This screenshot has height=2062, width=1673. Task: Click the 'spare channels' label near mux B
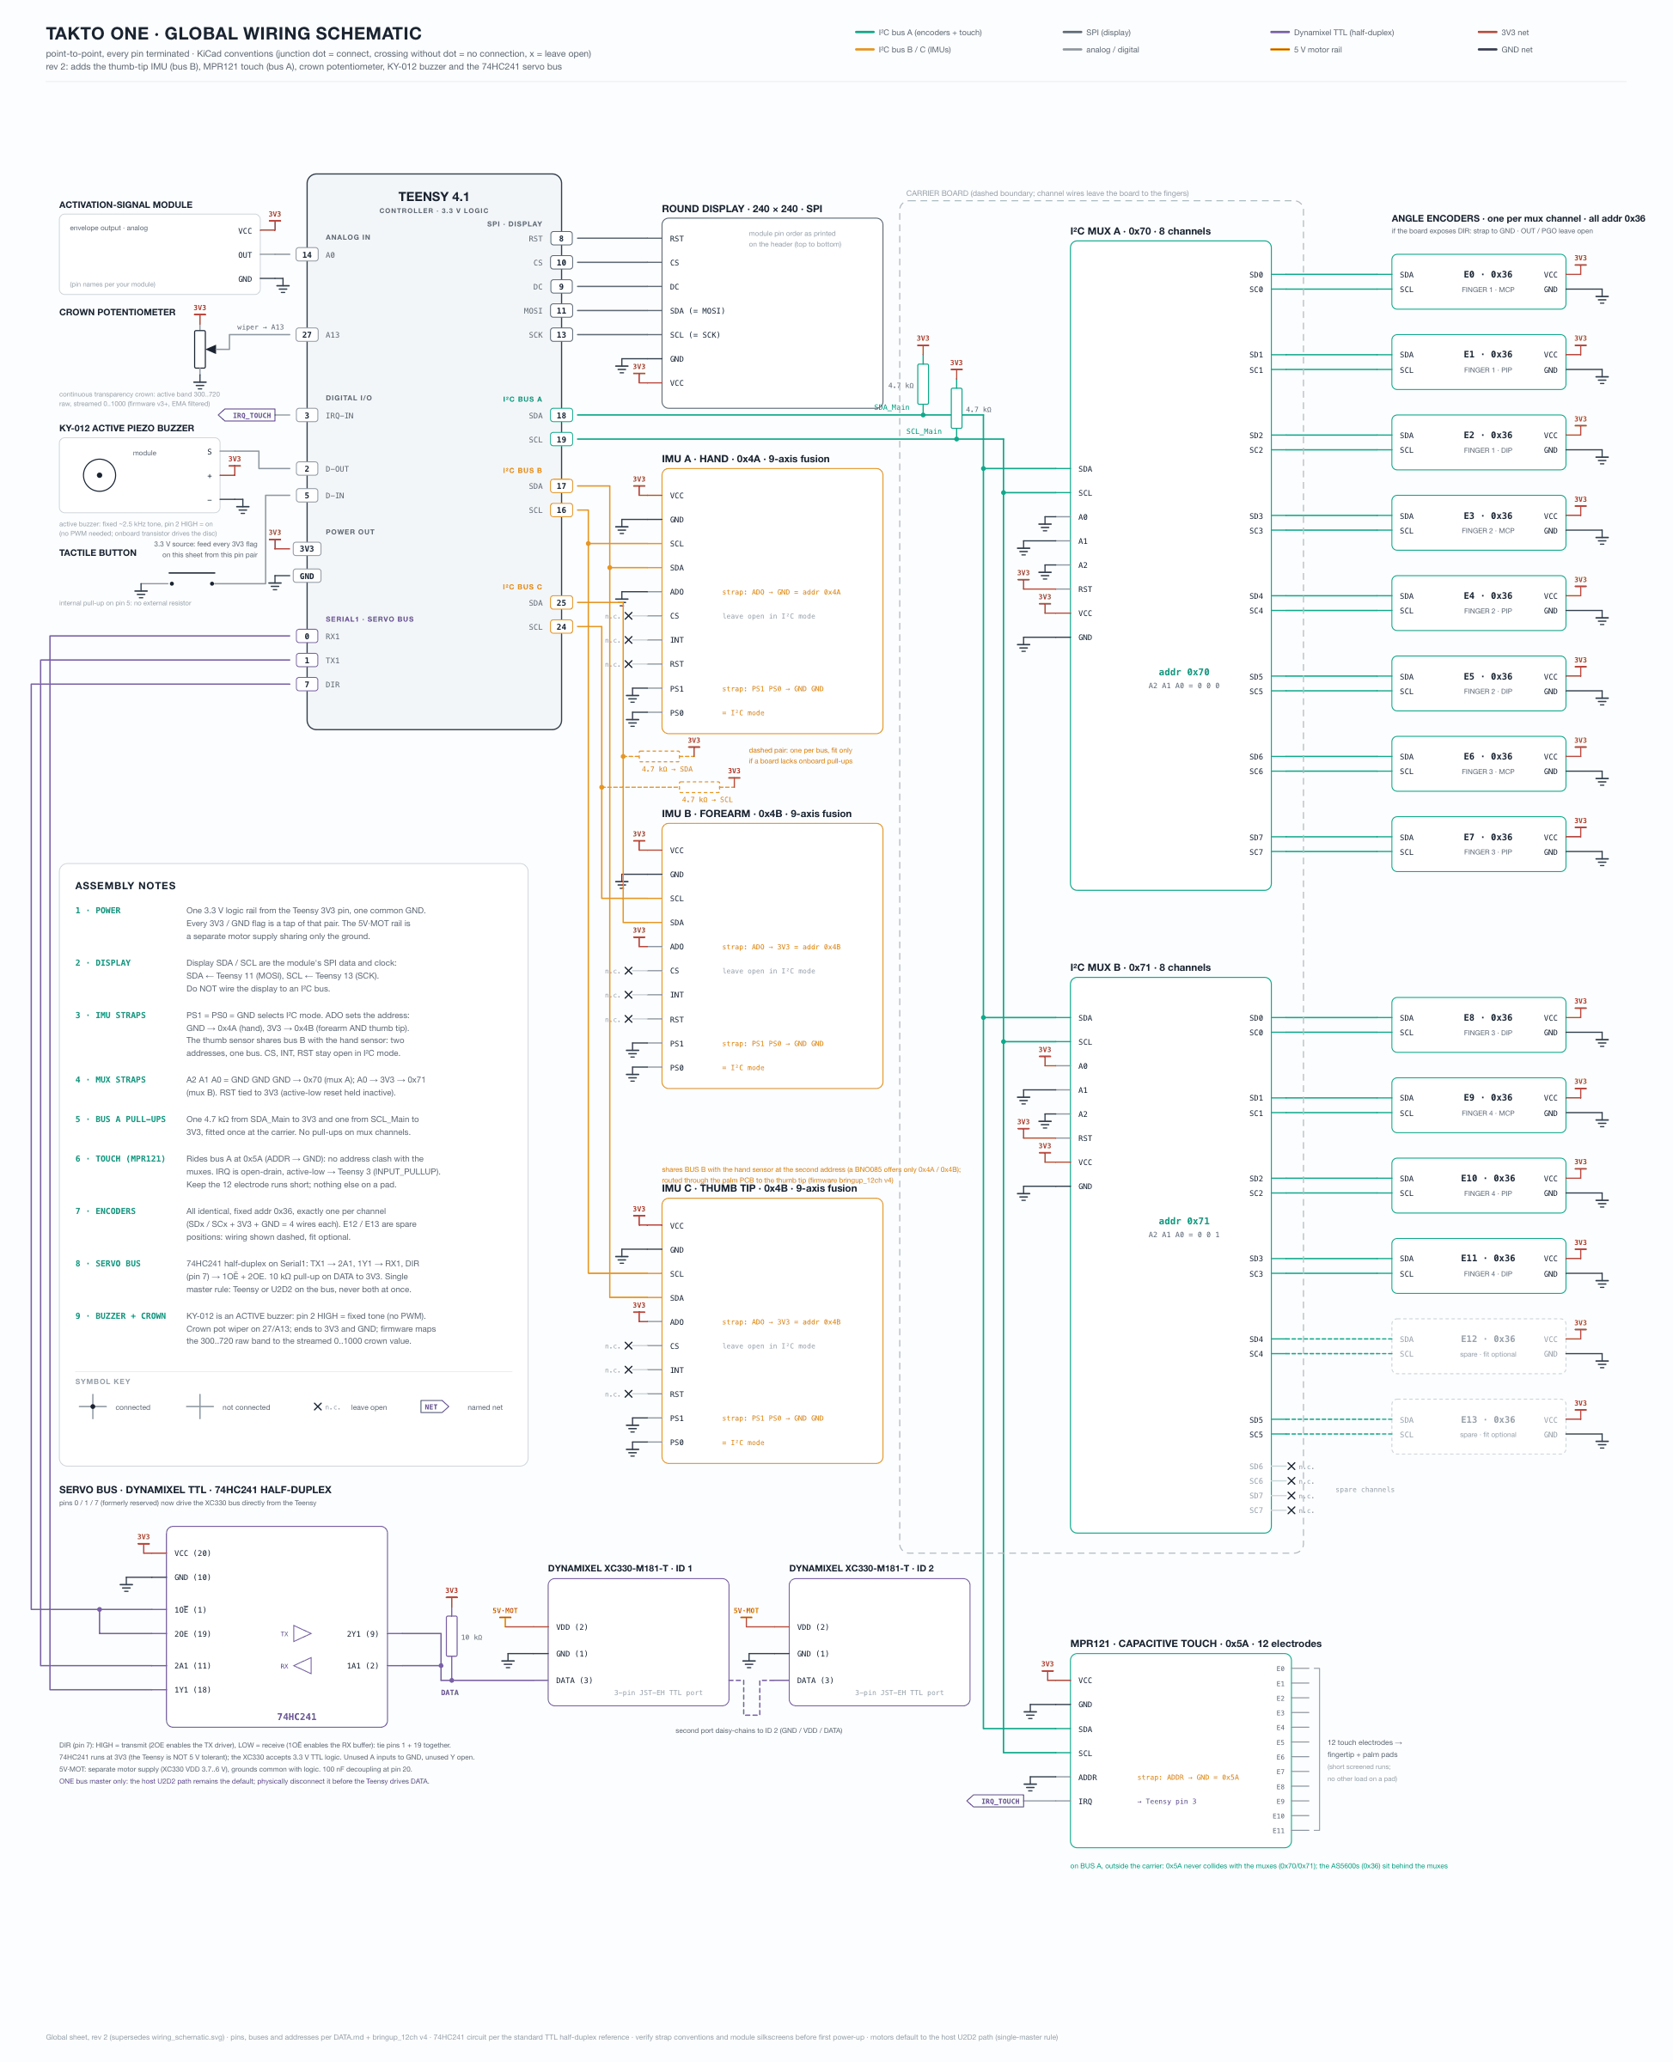[x=1365, y=1490]
